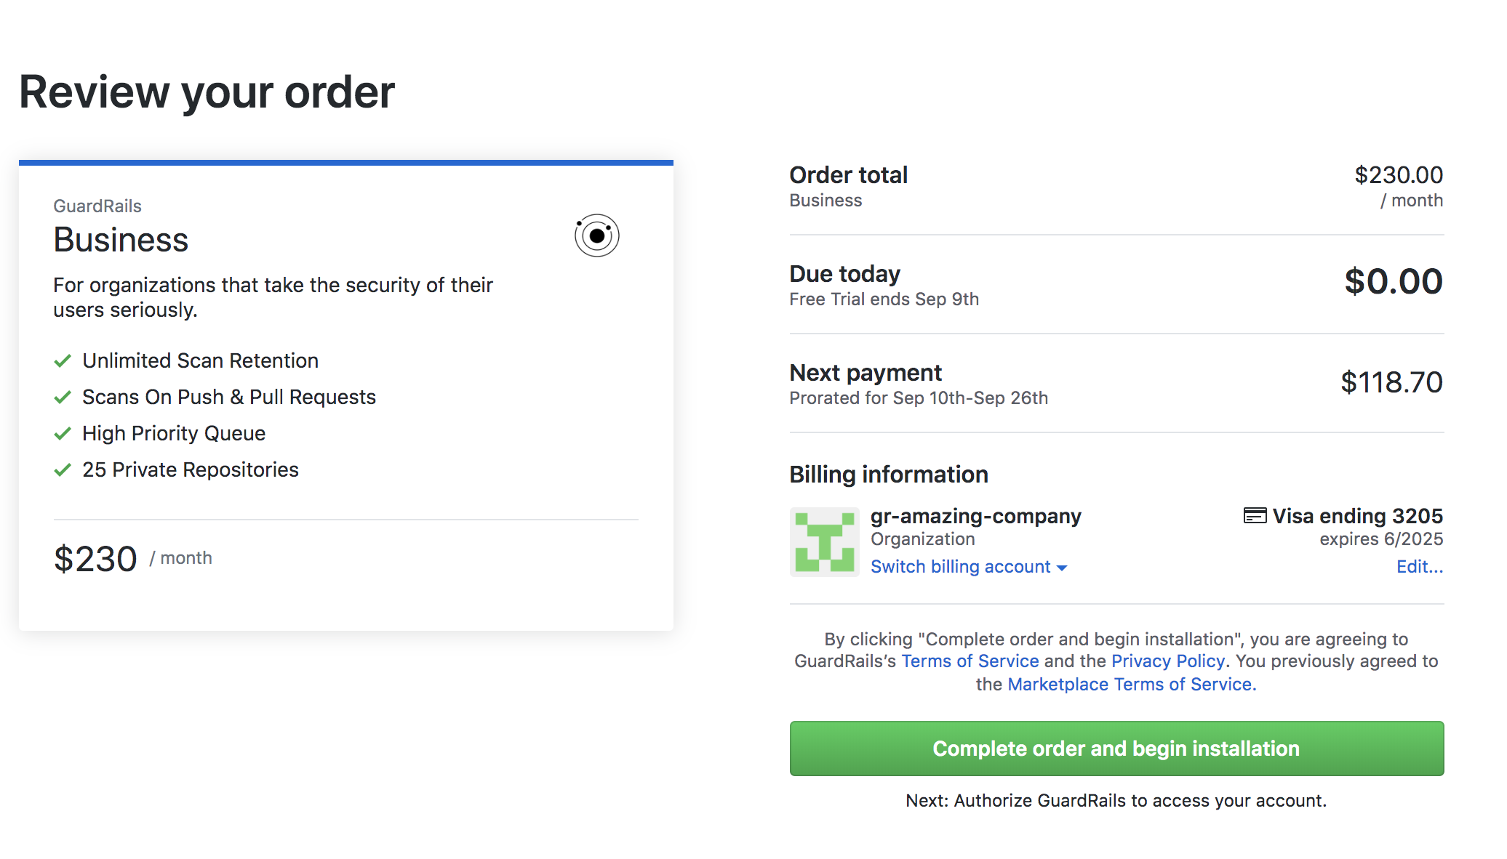Image resolution: width=1507 pixels, height=859 pixels.
Task: Click the $118.70 Next payment amount
Action: click(1391, 382)
